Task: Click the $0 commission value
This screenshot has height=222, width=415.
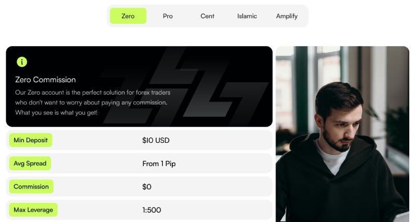Action: pos(147,187)
